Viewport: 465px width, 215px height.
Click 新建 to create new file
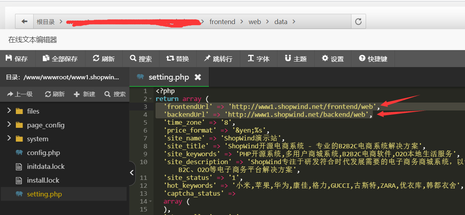pyautogui.click(x=85, y=94)
